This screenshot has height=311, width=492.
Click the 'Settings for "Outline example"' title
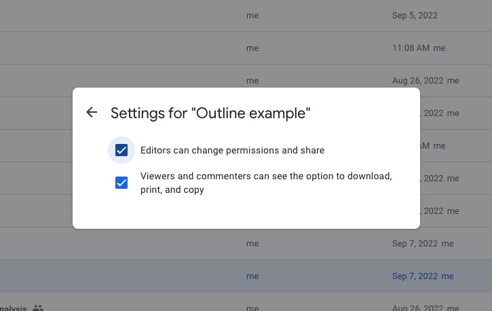210,113
